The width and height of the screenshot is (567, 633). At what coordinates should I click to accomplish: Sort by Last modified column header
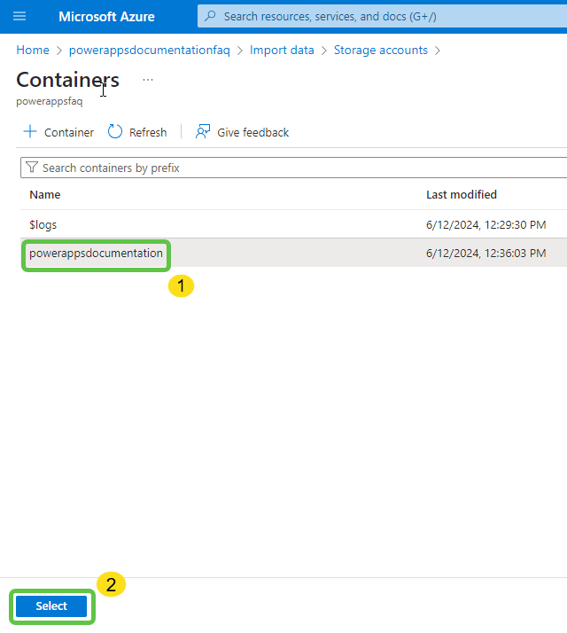pos(461,195)
